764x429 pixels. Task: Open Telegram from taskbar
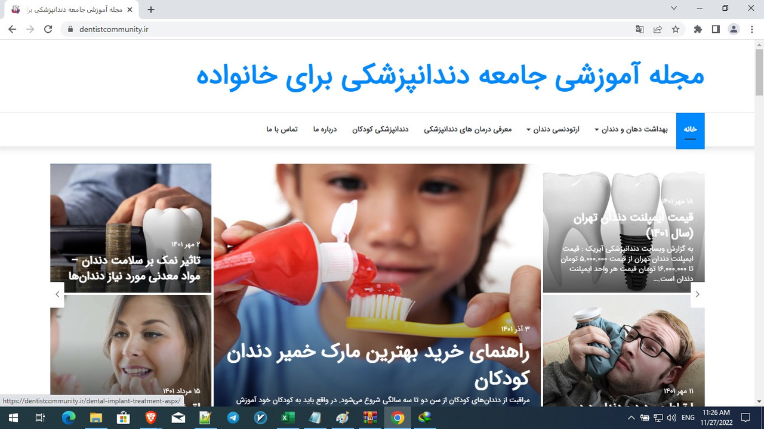tap(233, 418)
